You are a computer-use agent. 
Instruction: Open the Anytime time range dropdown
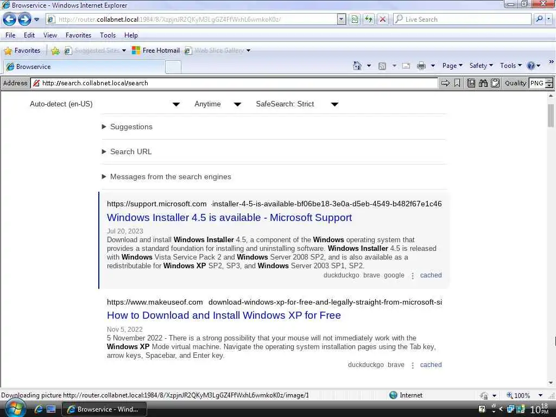[x=217, y=104]
